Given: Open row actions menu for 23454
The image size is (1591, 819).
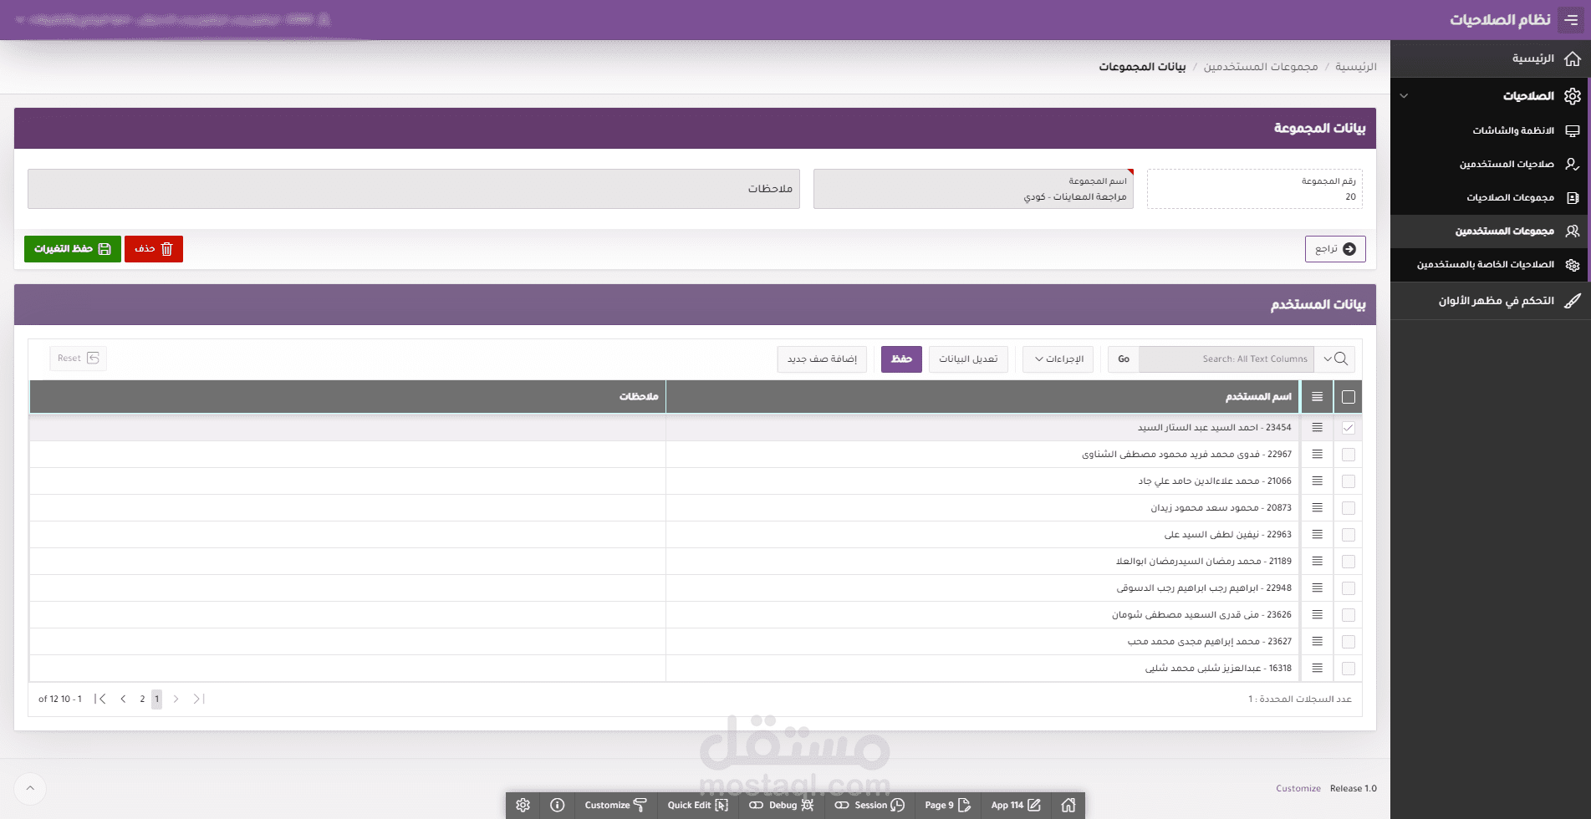Looking at the screenshot, I should pyautogui.click(x=1318, y=428).
